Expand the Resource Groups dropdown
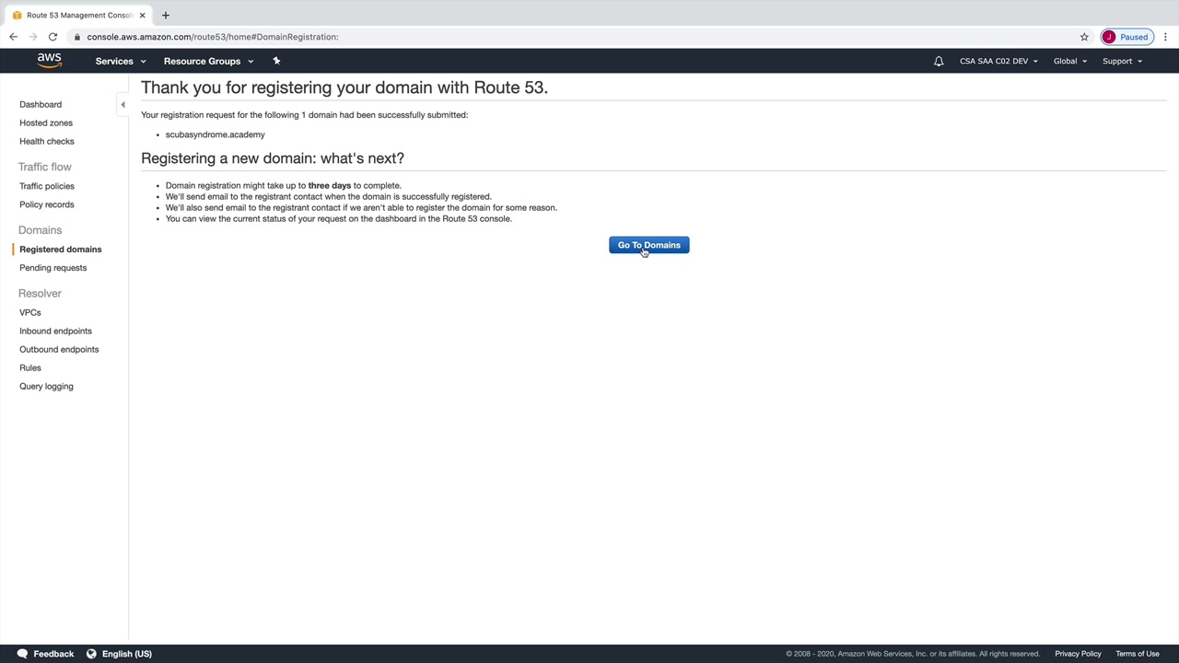 tap(208, 62)
